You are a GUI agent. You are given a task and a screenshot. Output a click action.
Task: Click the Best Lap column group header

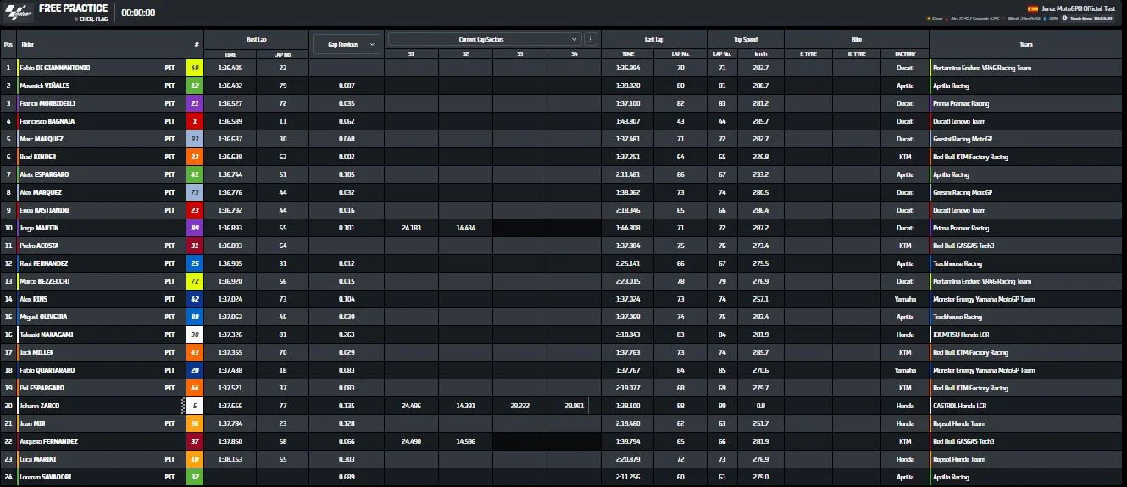tap(257, 39)
